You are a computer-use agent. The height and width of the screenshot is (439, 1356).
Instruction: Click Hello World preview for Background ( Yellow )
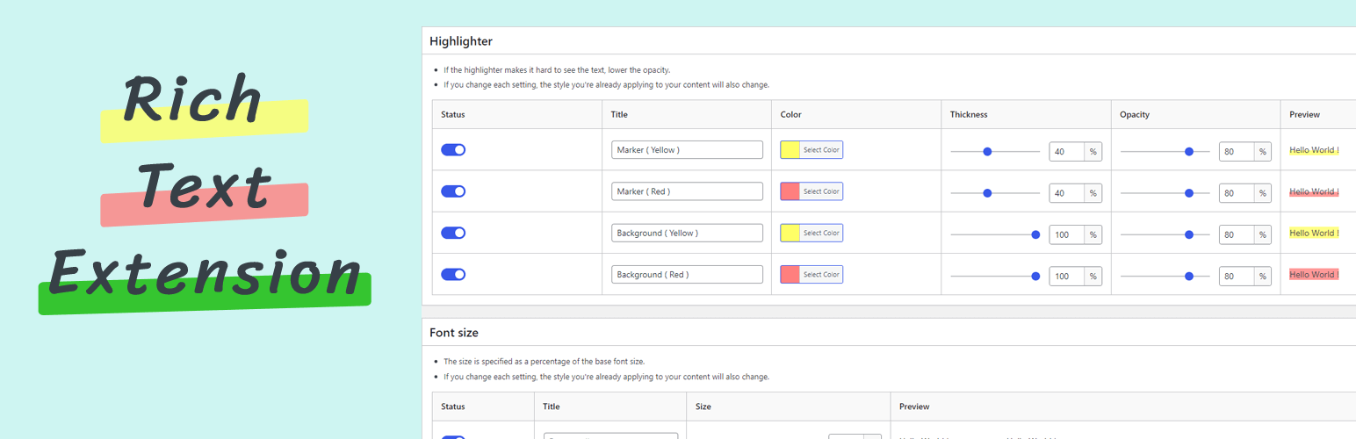coord(1314,233)
